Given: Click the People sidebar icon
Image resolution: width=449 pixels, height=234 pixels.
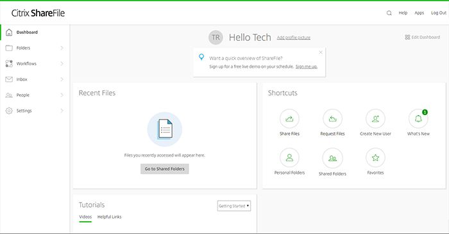Looking at the screenshot, I should [x=9, y=95].
